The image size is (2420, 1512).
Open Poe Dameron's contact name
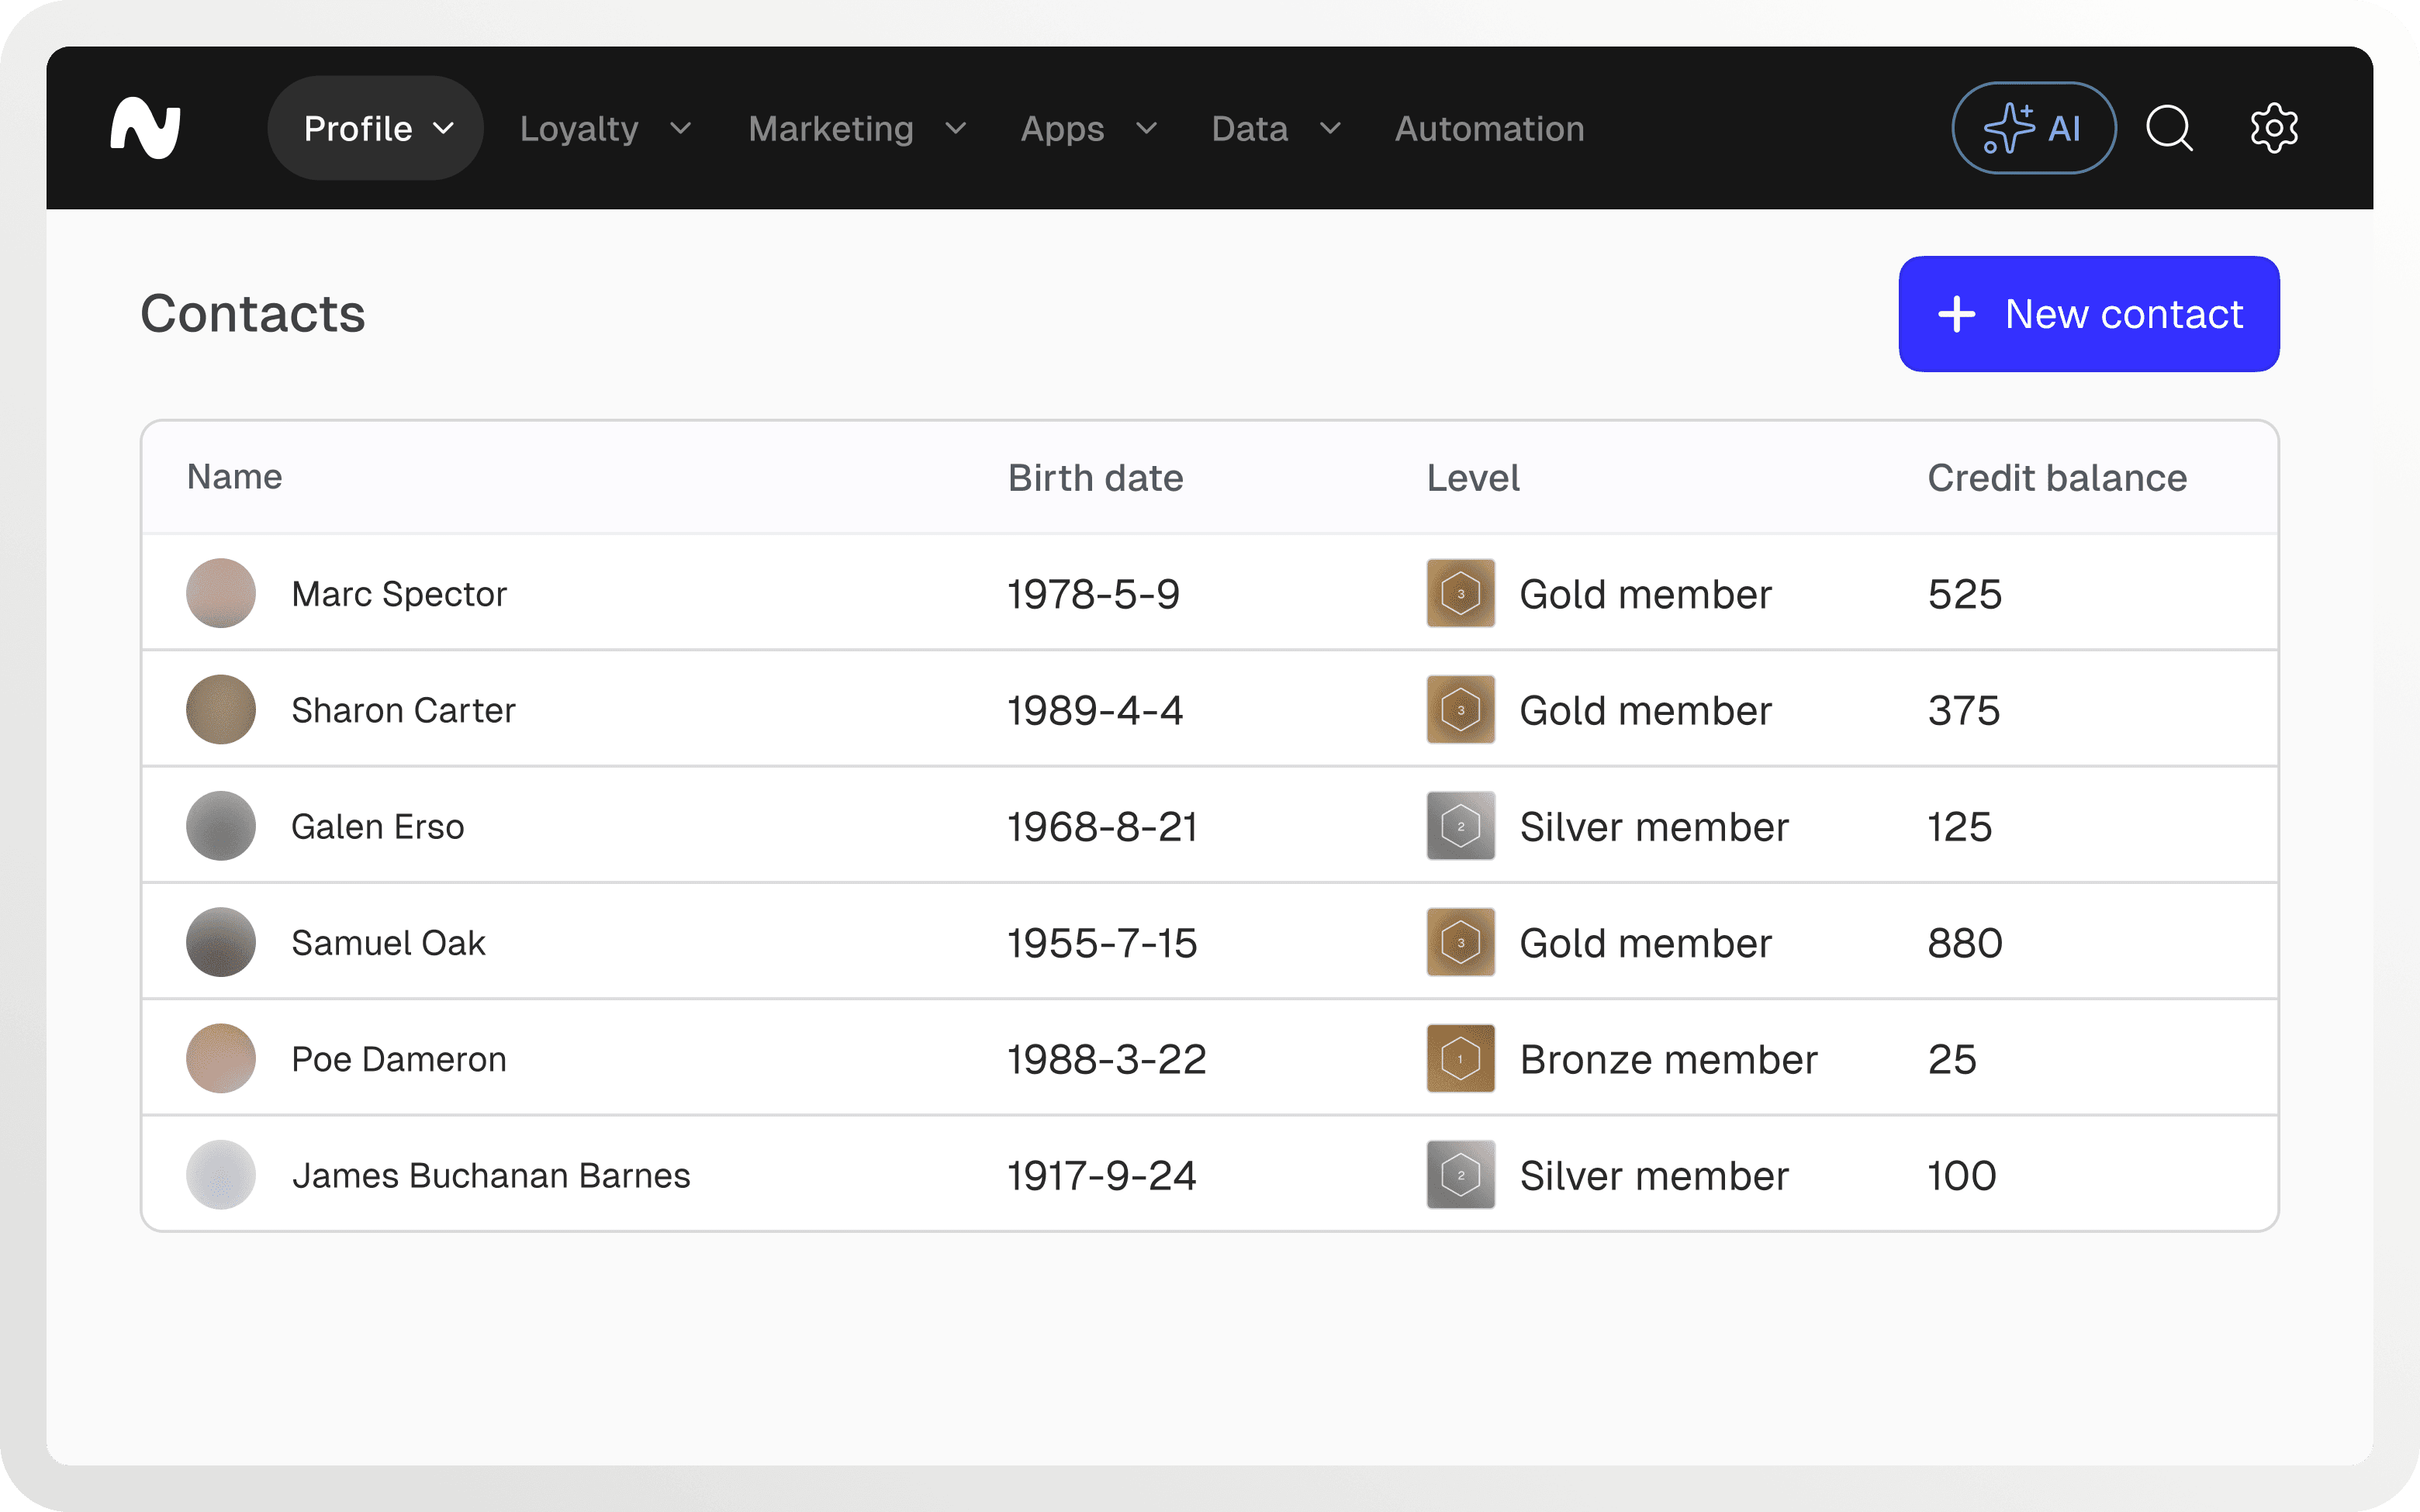398,1059
